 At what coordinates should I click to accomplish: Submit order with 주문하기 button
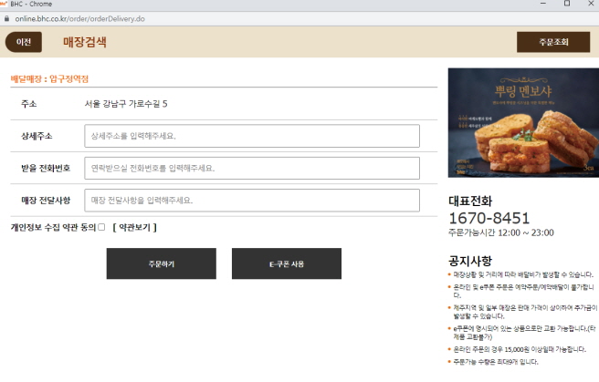pyautogui.click(x=162, y=263)
